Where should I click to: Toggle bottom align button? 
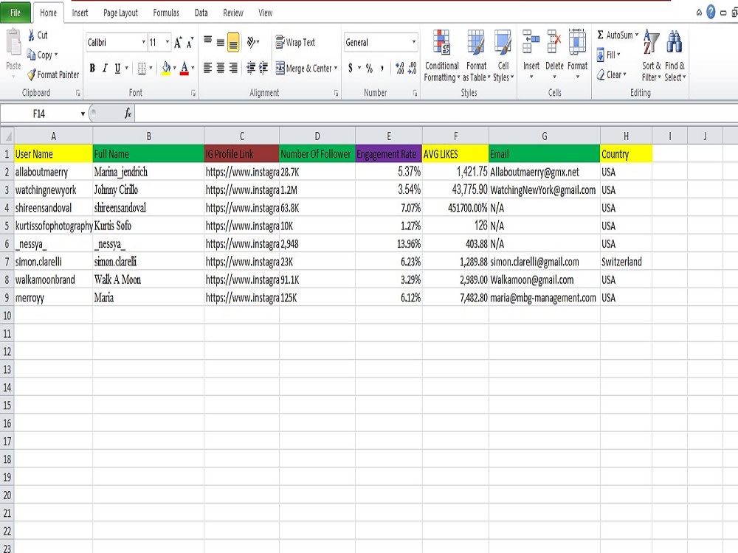233,42
